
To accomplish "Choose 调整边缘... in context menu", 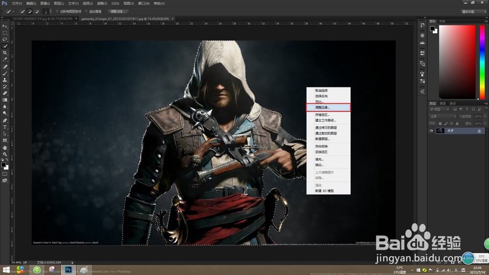I will [329, 107].
